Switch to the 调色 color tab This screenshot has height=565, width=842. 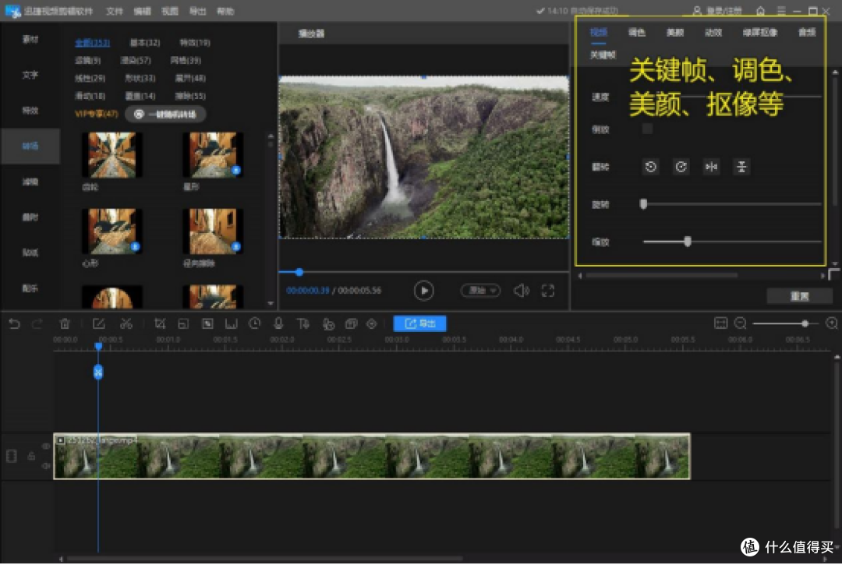click(x=636, y=33)
